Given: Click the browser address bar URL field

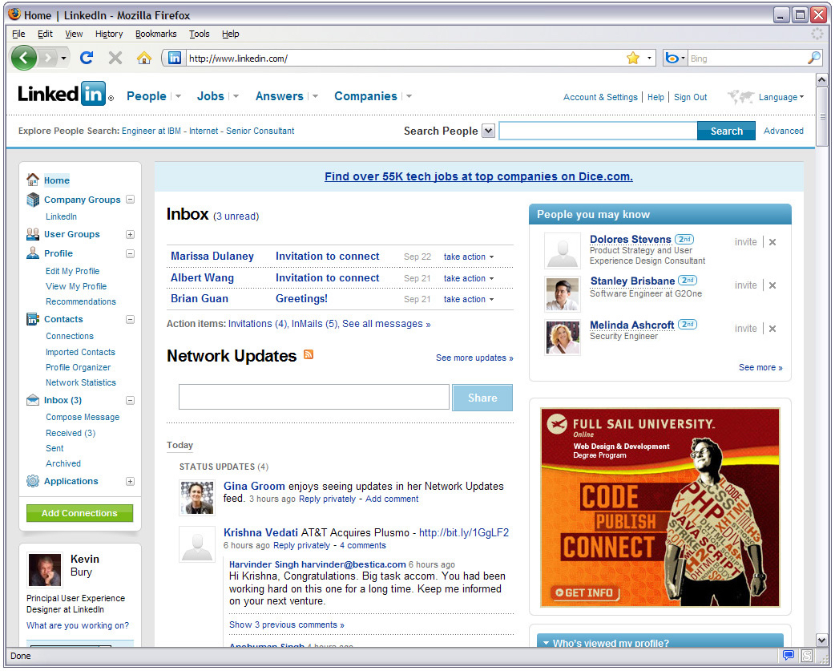Looking at the screenshot, I should [x=405, y=58].
